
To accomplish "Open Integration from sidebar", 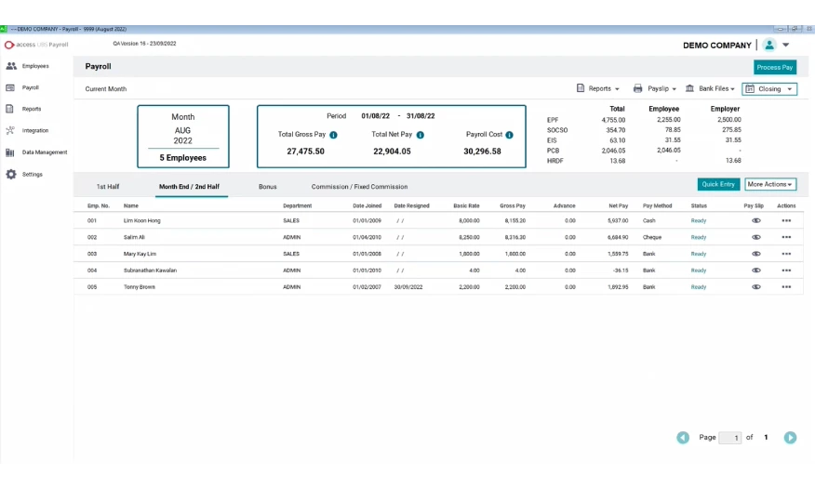I will [x=34, y=130].
